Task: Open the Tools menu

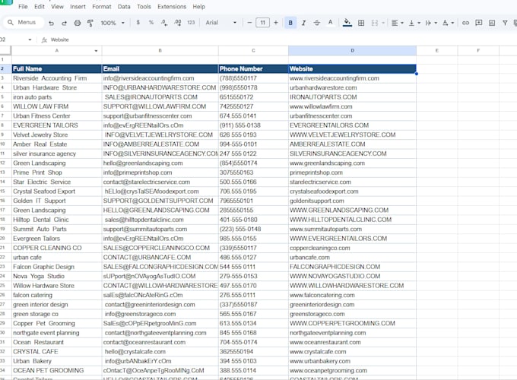Action: point(144,7)
